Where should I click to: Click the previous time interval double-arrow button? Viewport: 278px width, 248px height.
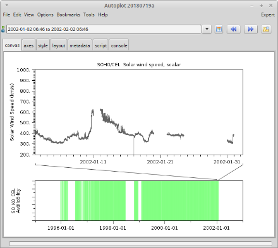coord(234,29)
